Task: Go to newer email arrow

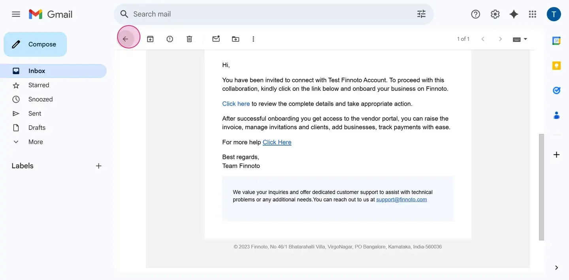Action: 483,39
